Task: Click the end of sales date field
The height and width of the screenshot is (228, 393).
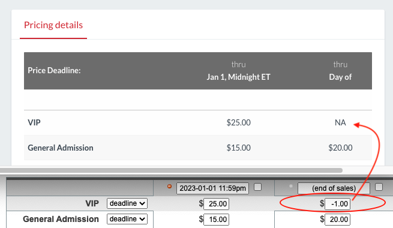Action: click(x=334, y=188)
